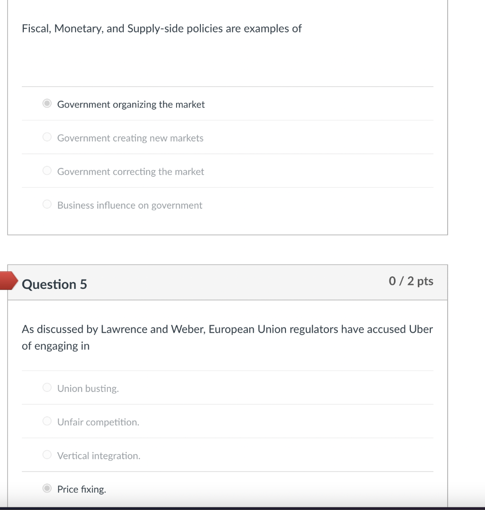Select the 'Government creating new markets' radio button
This screenshot has height=510, width=485.
coord(47,137)
